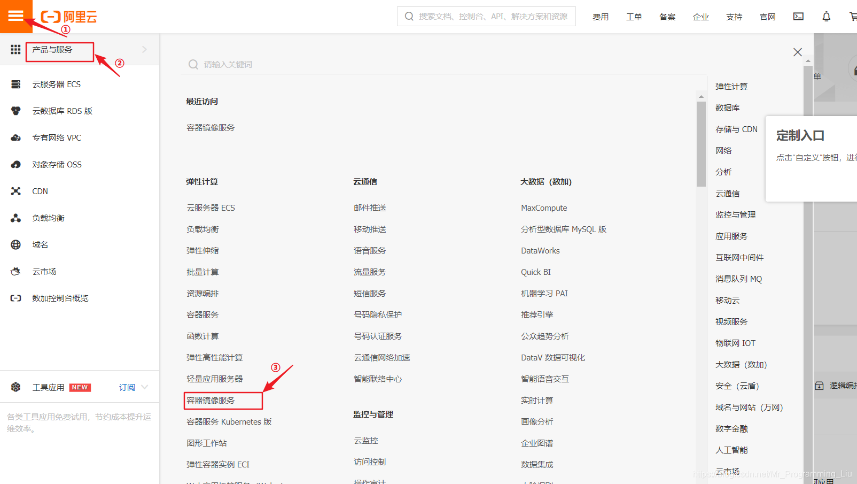Open the 企业 menu in header

tap(701, 17)
